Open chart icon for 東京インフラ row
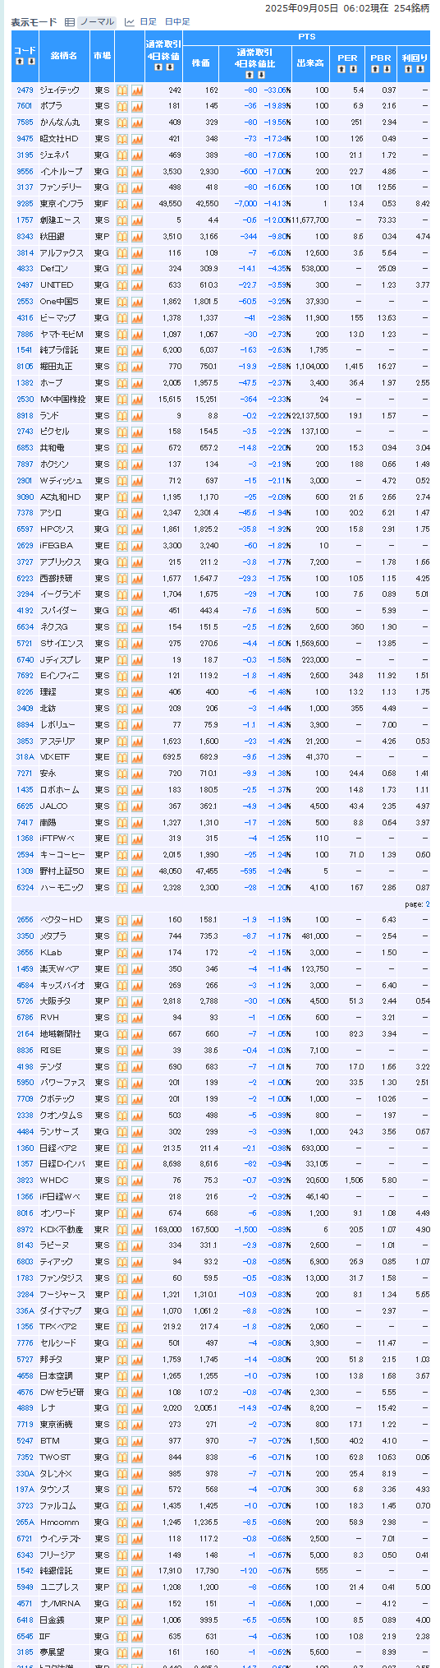Image resolution: width=440 pixels, height=1668 pixels. [x=136, y=204]
